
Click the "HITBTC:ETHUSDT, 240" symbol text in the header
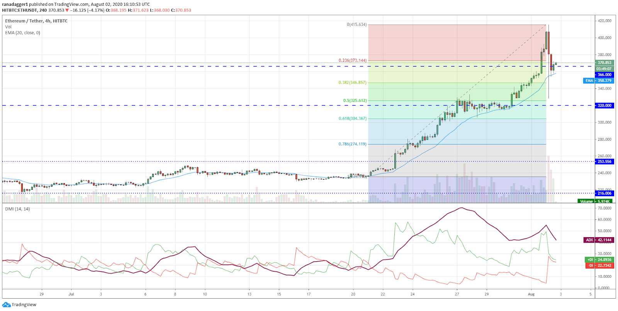pos(24,10)
